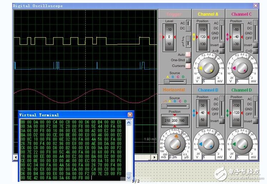Image resolution: width=267 pixels, height=184 pixels.
Task: Close the Virtual Terminal window
Action: click(130, 115)
